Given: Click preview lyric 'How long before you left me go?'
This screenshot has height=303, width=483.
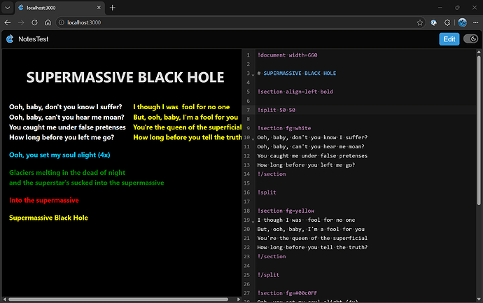Looking at the screenshot, I should click(62, 137).
